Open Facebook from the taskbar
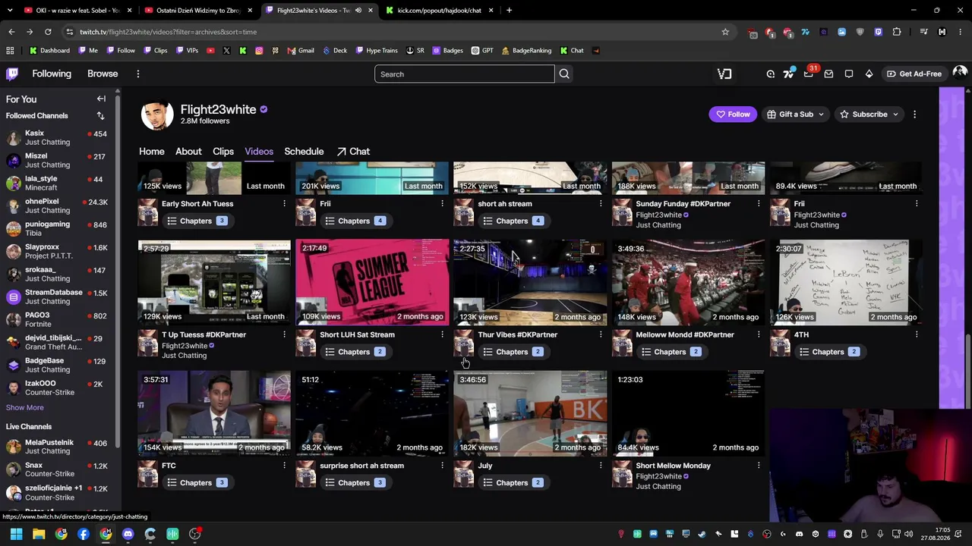Image resolution: width=972 pixels, height=546 pixels. click(84, 534)
